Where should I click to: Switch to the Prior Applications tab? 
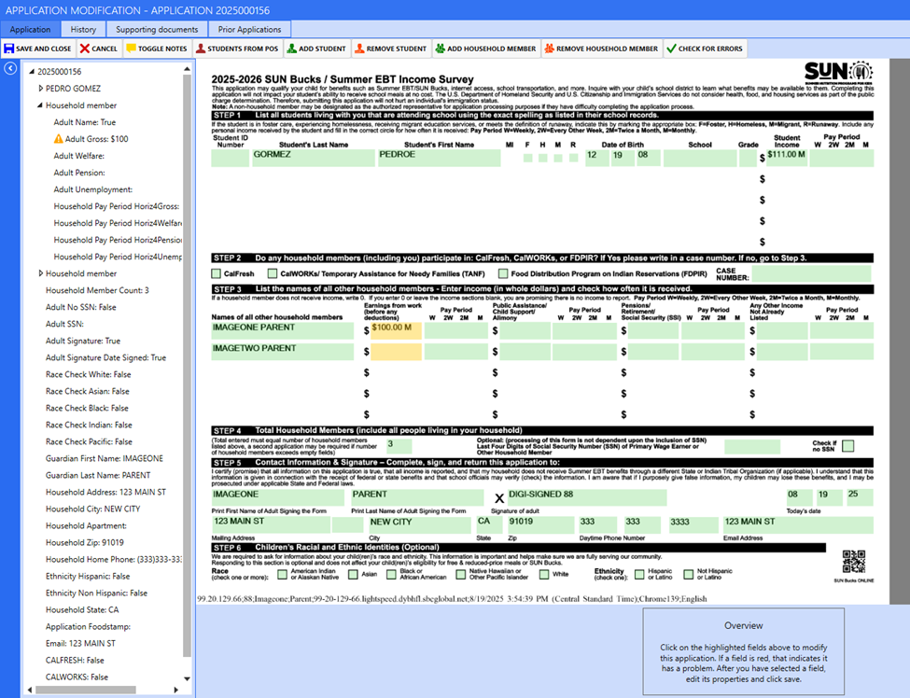[x=249, y=29]
